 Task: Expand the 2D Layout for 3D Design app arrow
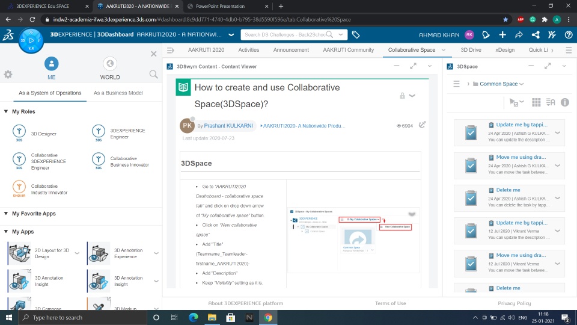click(x=77, y=253)
